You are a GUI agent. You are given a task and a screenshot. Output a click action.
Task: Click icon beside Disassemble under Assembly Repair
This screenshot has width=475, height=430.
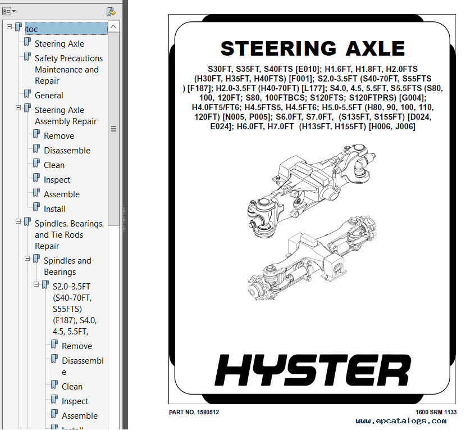36,148
